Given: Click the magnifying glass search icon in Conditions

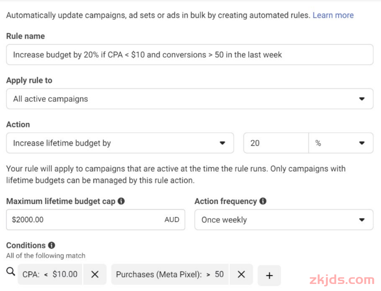Looking at the screenshot, I should click(x=11, y=272).
